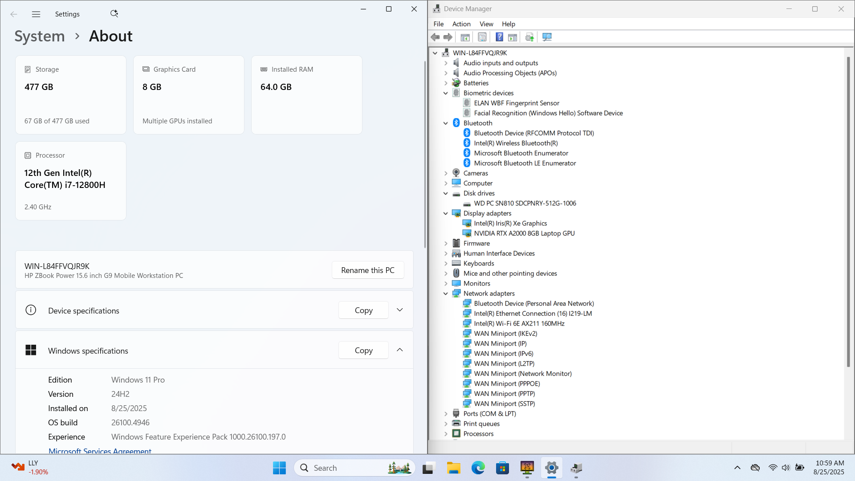The height and width of the screenshot is (481, 855).
Task: Click Task View icon on taskbar
Action: tap(428, 468)
